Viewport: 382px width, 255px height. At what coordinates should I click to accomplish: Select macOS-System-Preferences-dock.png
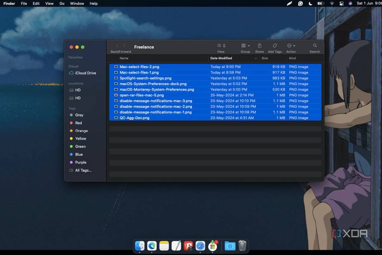tap(215, 84)
